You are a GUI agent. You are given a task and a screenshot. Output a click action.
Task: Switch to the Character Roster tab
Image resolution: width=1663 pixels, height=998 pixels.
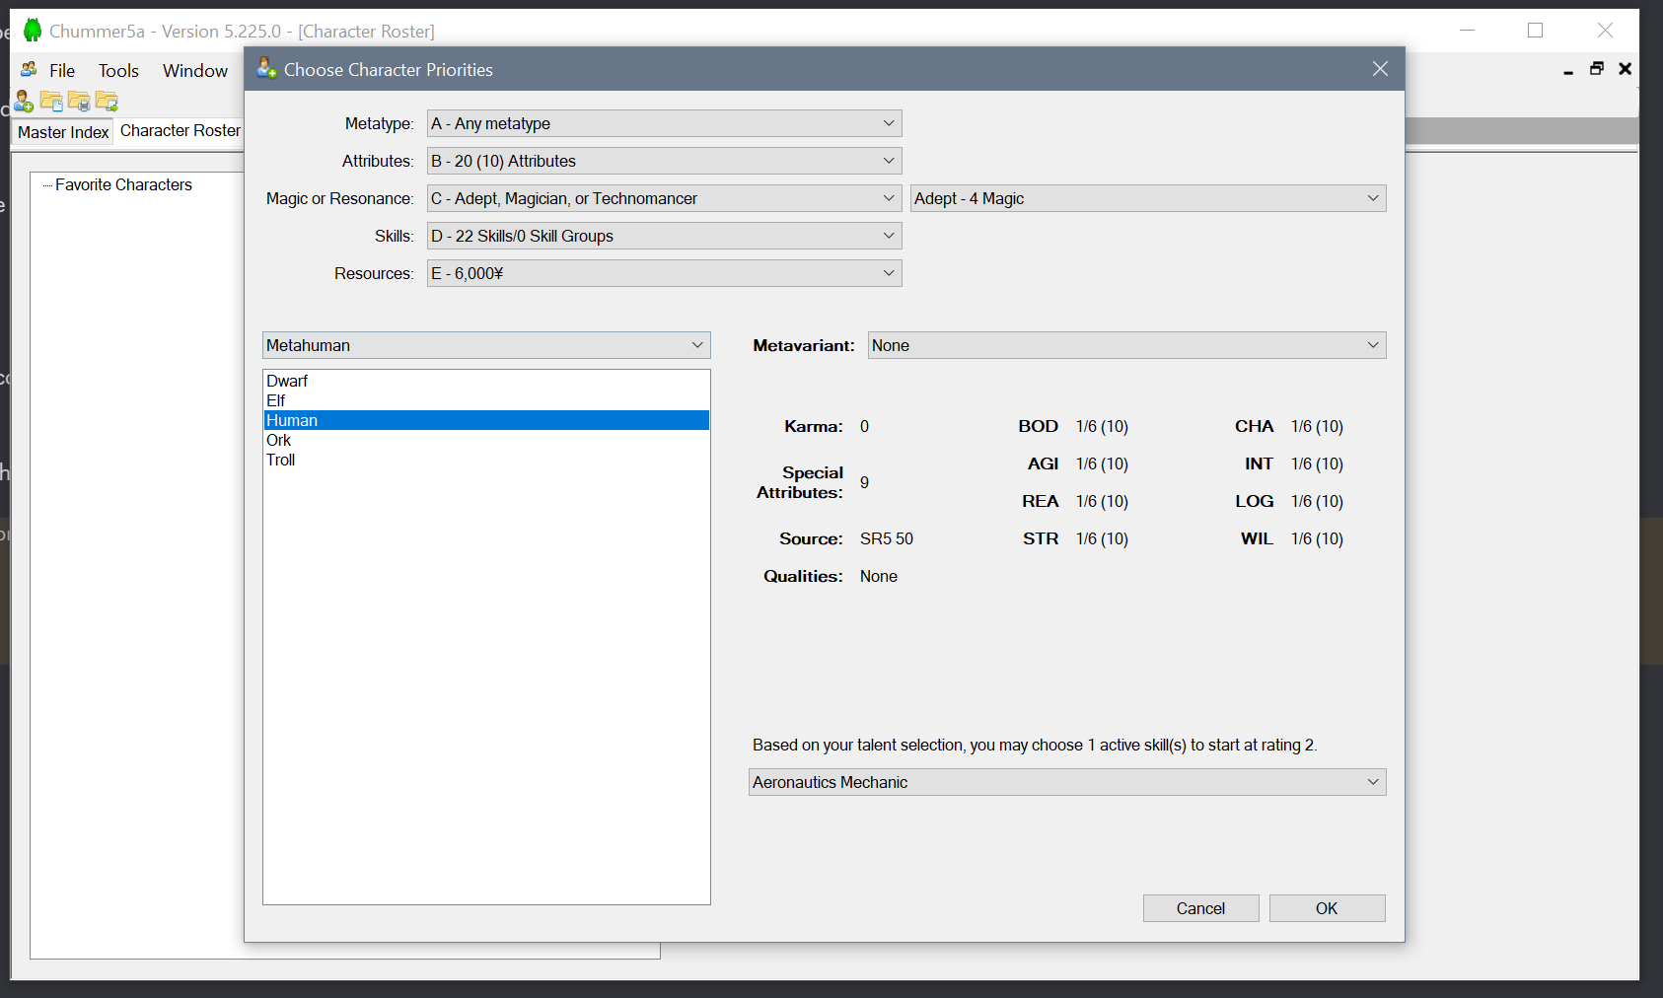coord(180,130)
